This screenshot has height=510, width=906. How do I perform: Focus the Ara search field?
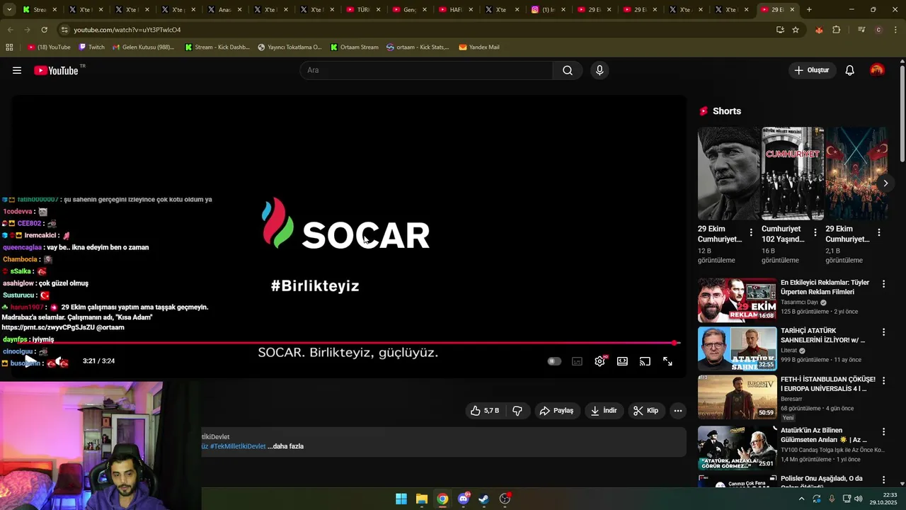click(x=427, y=70)
